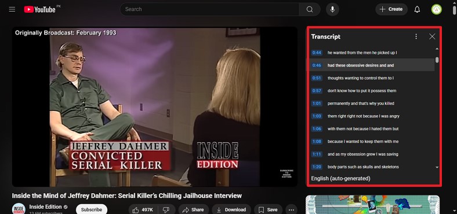Go to the YouTube home logo
This screenshot has width=457, height=214.
pyautogui.click(x=39, y=9)
